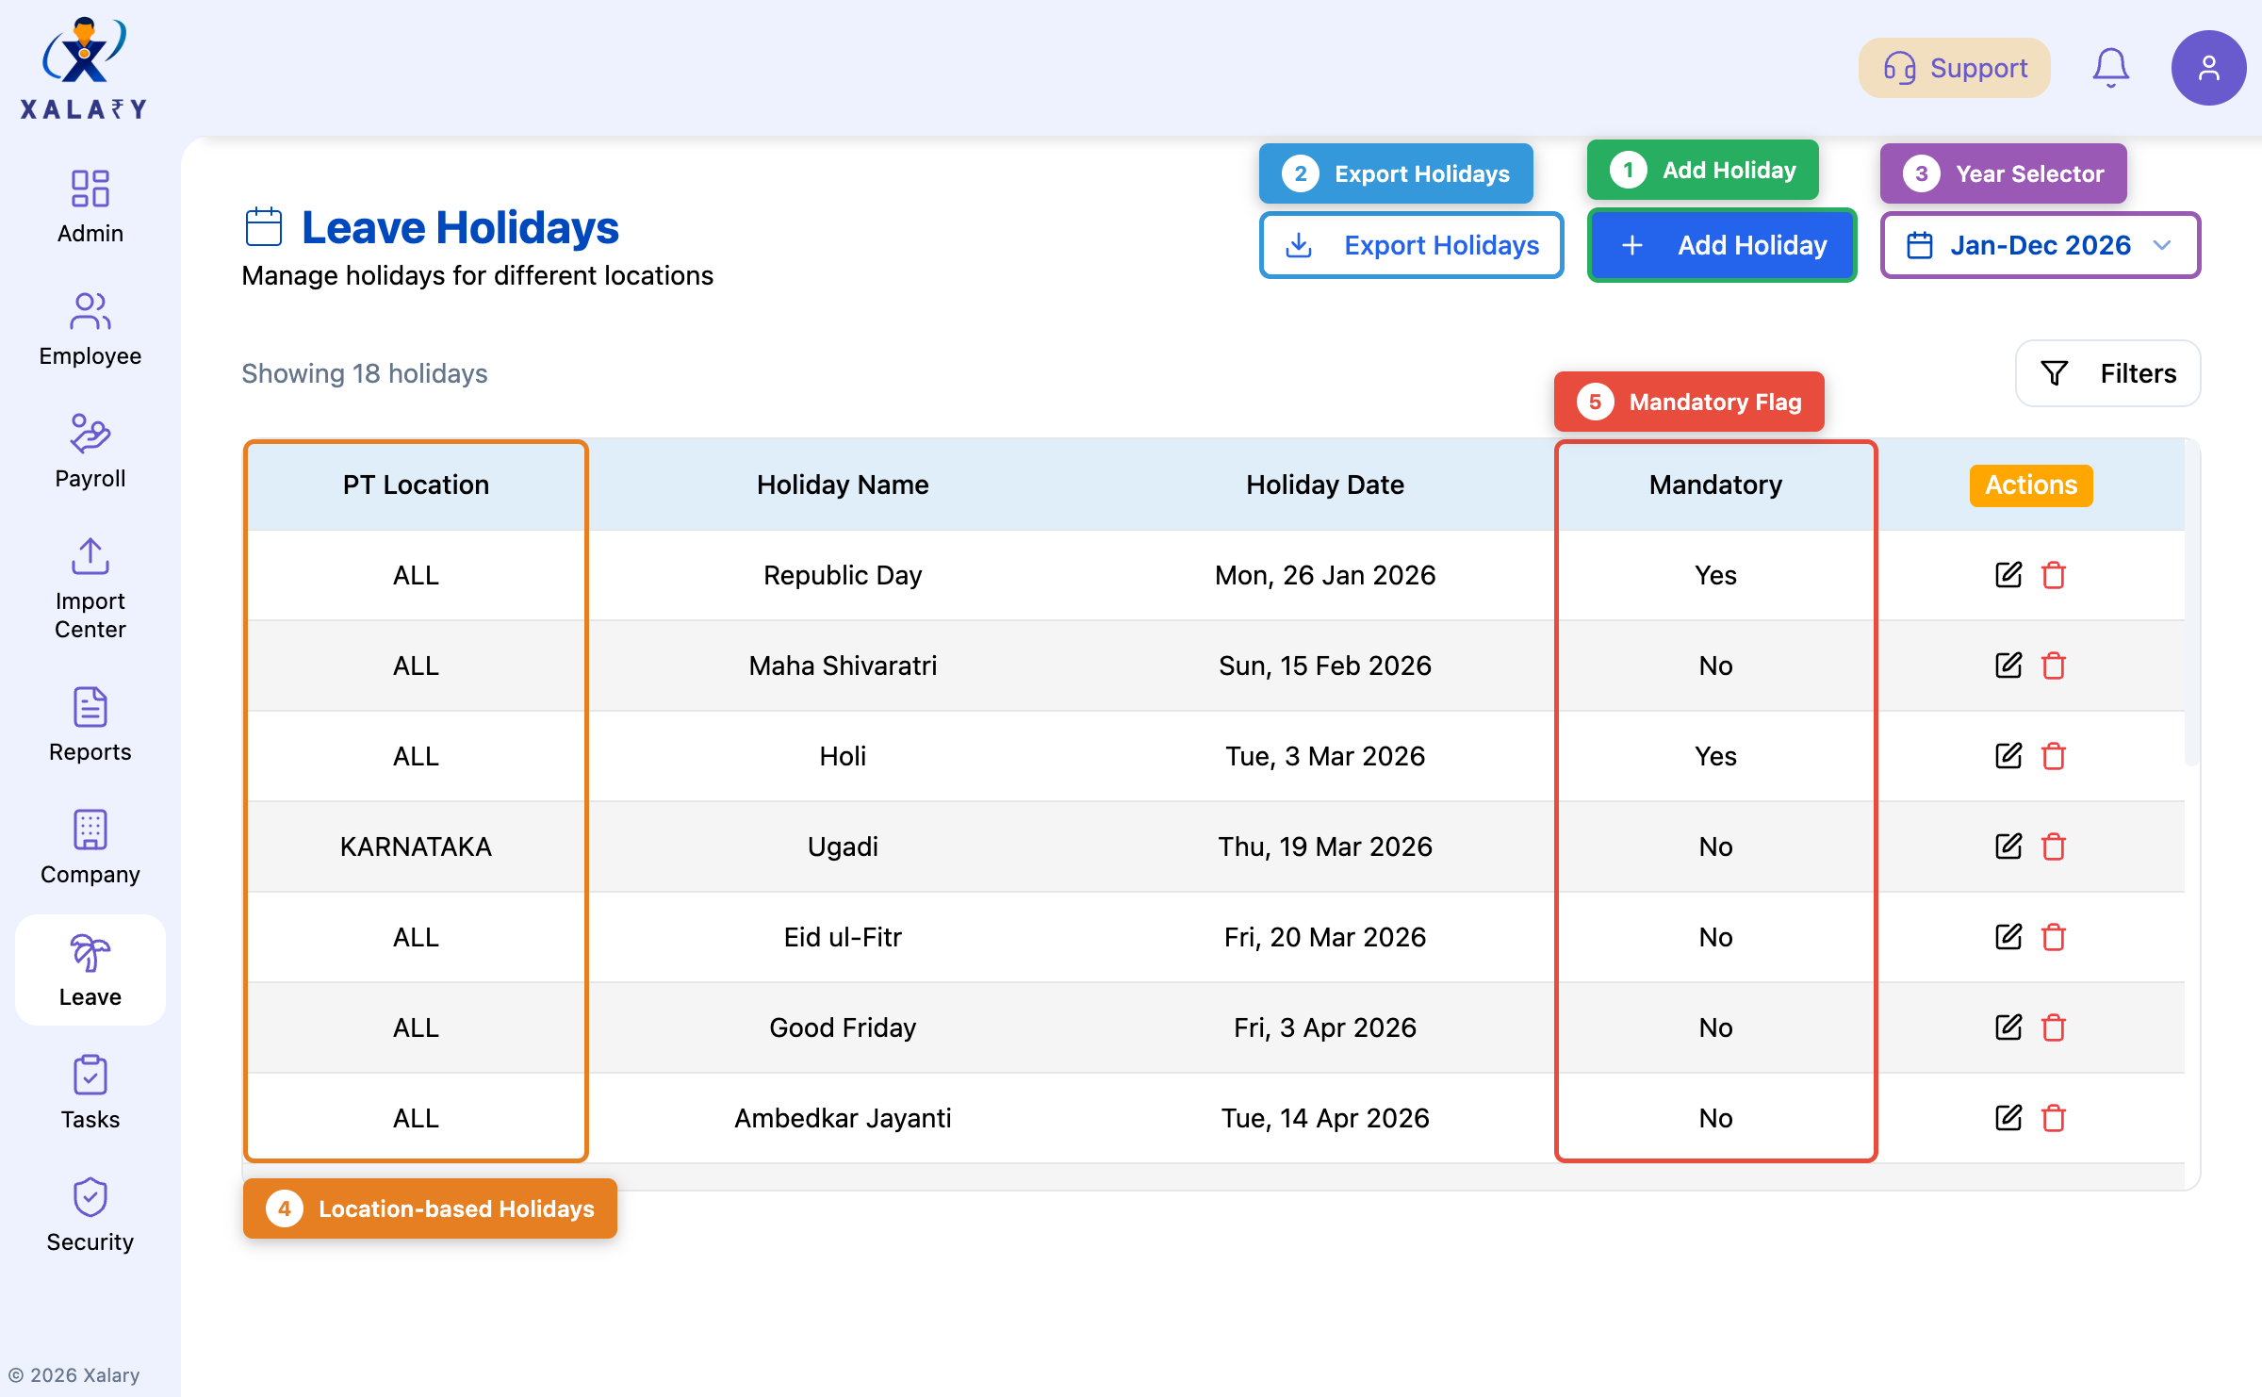Select the Tasks clipboard icon
This screenshot has width=2262, height=1397.
coord(90,1076)
